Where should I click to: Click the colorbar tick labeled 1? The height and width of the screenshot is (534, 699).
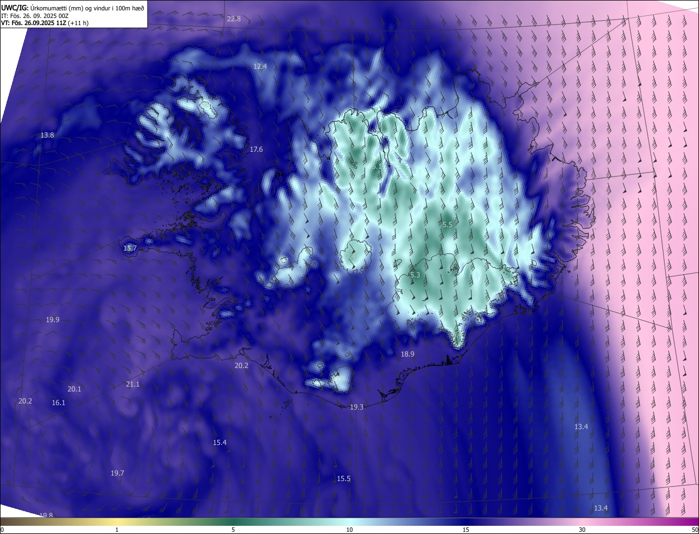pyautogui.click(x=117, y=530)
